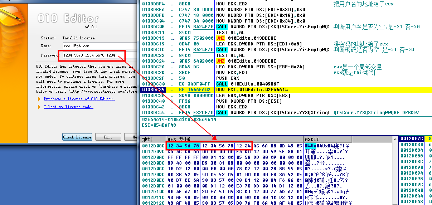Click disassembly address 013BDC44

153,113
